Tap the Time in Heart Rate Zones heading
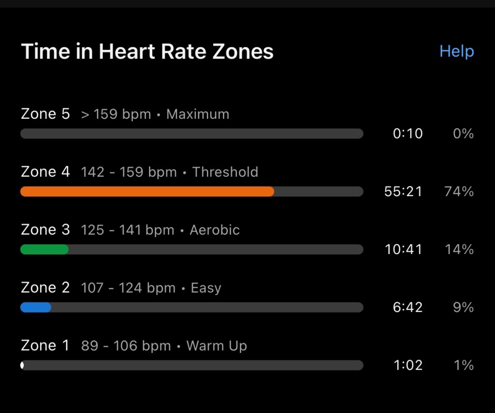This screenshot has height=413, width=495. [147, 52]
